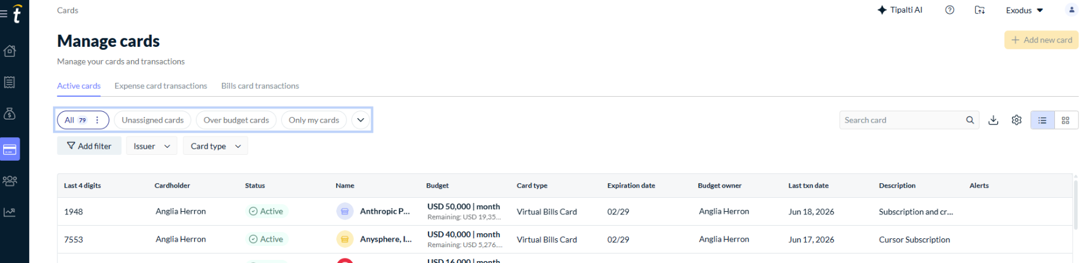Image resolution: width=1091 pixels, height=263 pixels.
Task: Click the Add filter button
Action: pyautogui.click(x=88, y=146)
